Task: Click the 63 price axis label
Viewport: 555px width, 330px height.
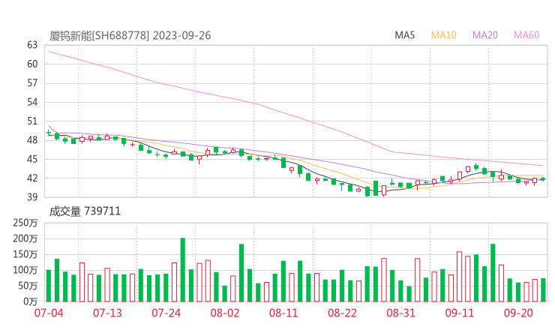Action: [x=31, y=45]
